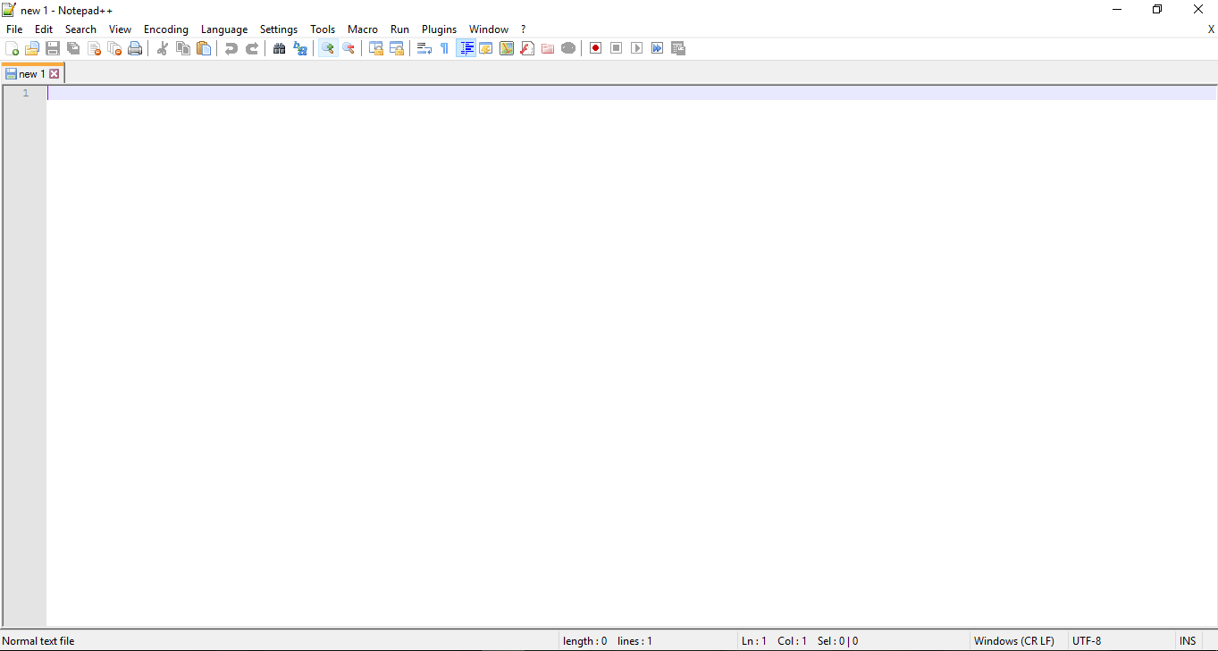
Task: Open a new document with the New icon
Action: (12, 48)
